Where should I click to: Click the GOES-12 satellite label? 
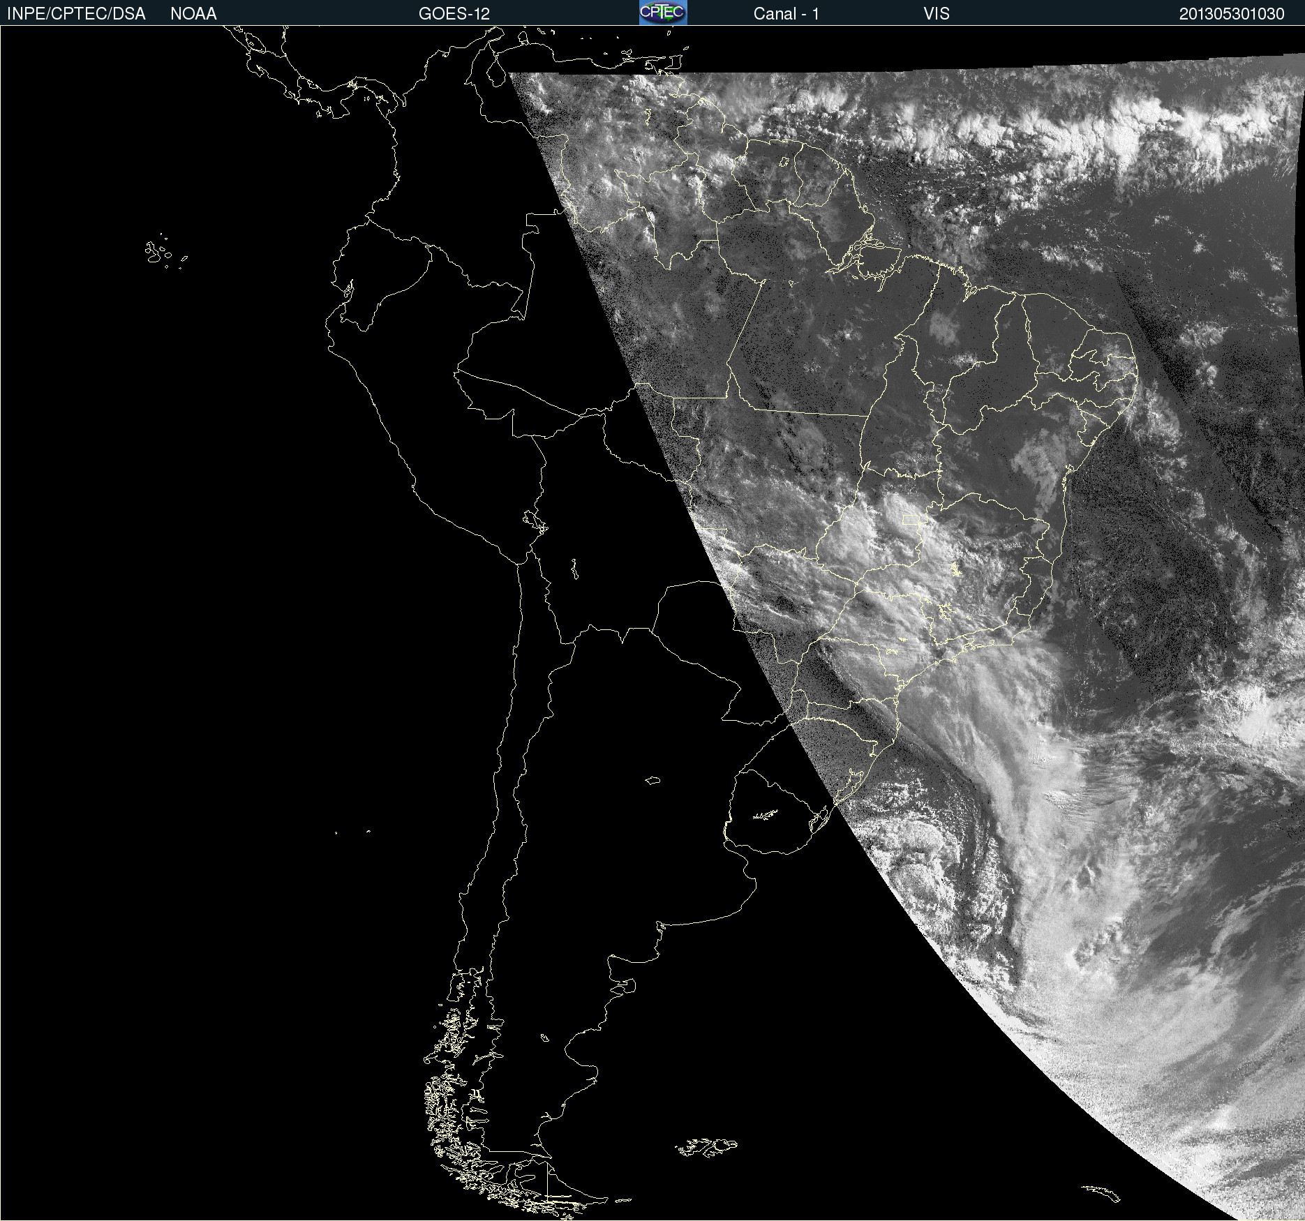point(454,14)
